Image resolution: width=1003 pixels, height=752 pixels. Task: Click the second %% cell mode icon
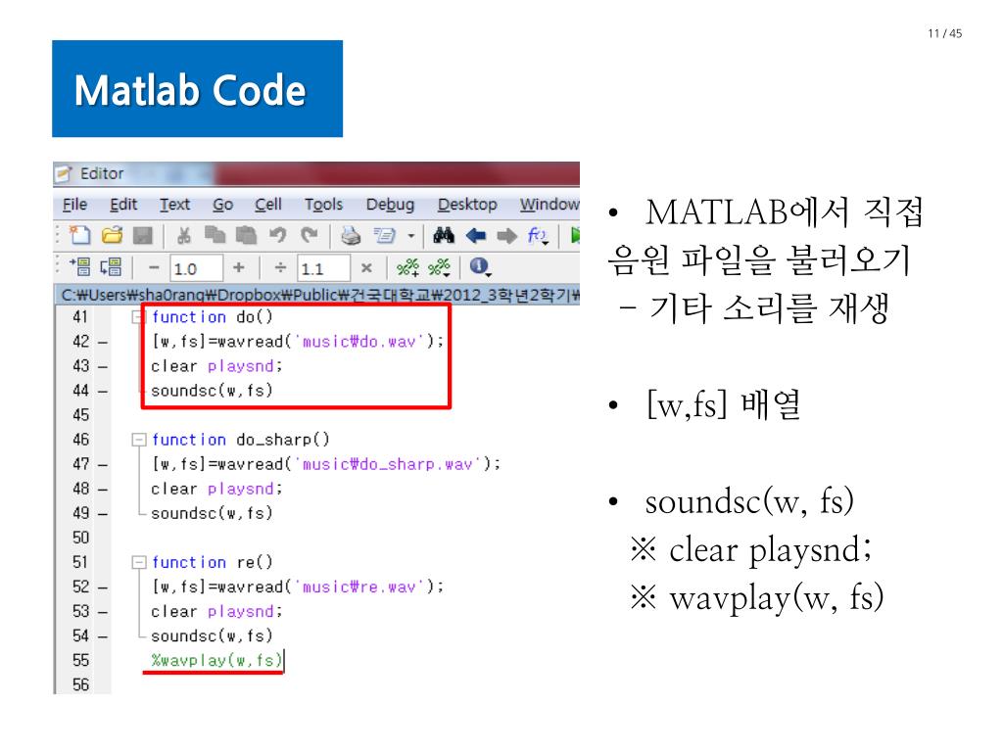point(439,266)
